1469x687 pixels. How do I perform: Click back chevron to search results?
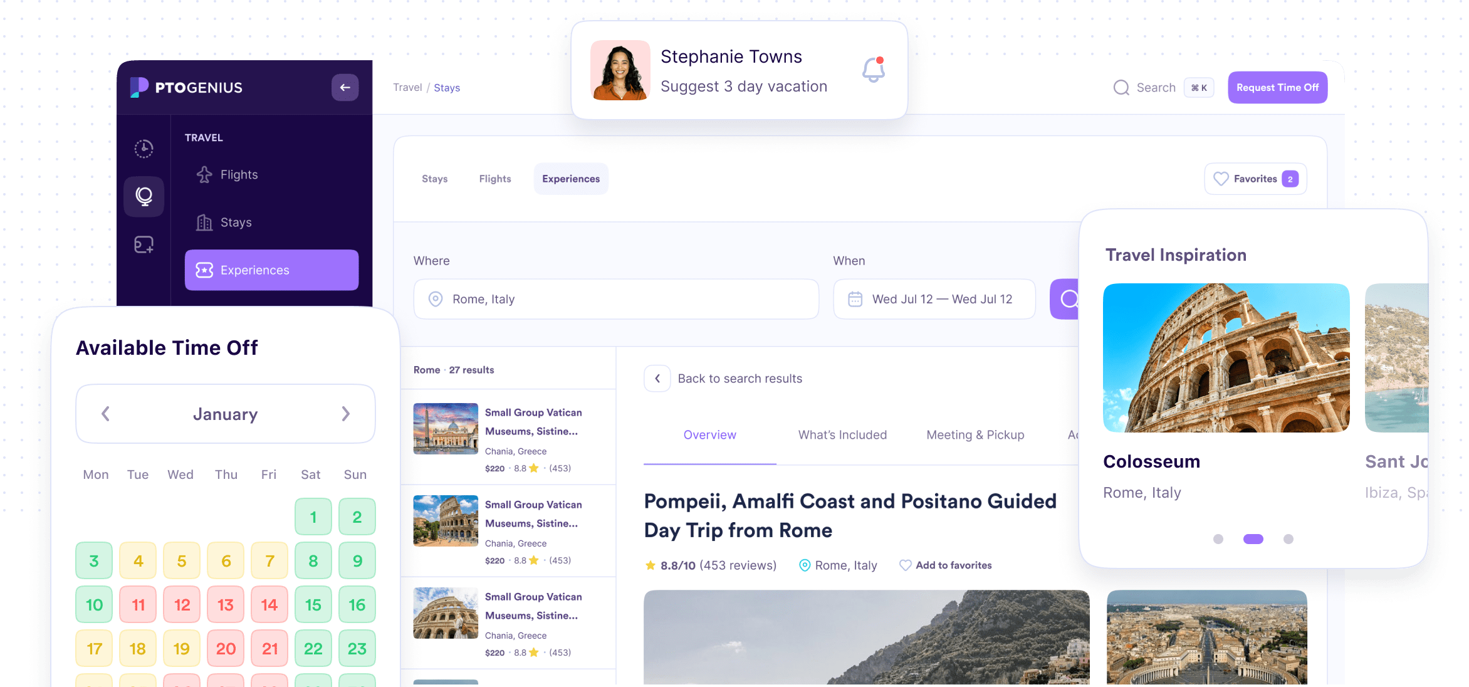[x=657, y=379]
